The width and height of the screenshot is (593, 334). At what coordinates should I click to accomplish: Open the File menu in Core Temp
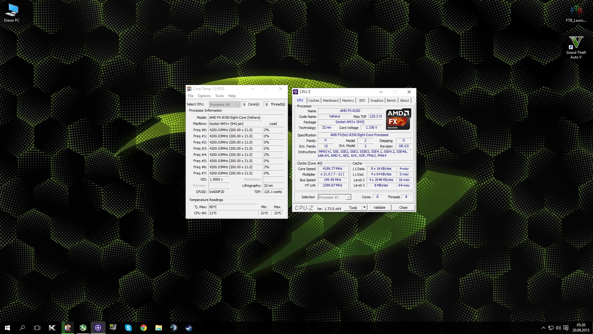(191, 96)
